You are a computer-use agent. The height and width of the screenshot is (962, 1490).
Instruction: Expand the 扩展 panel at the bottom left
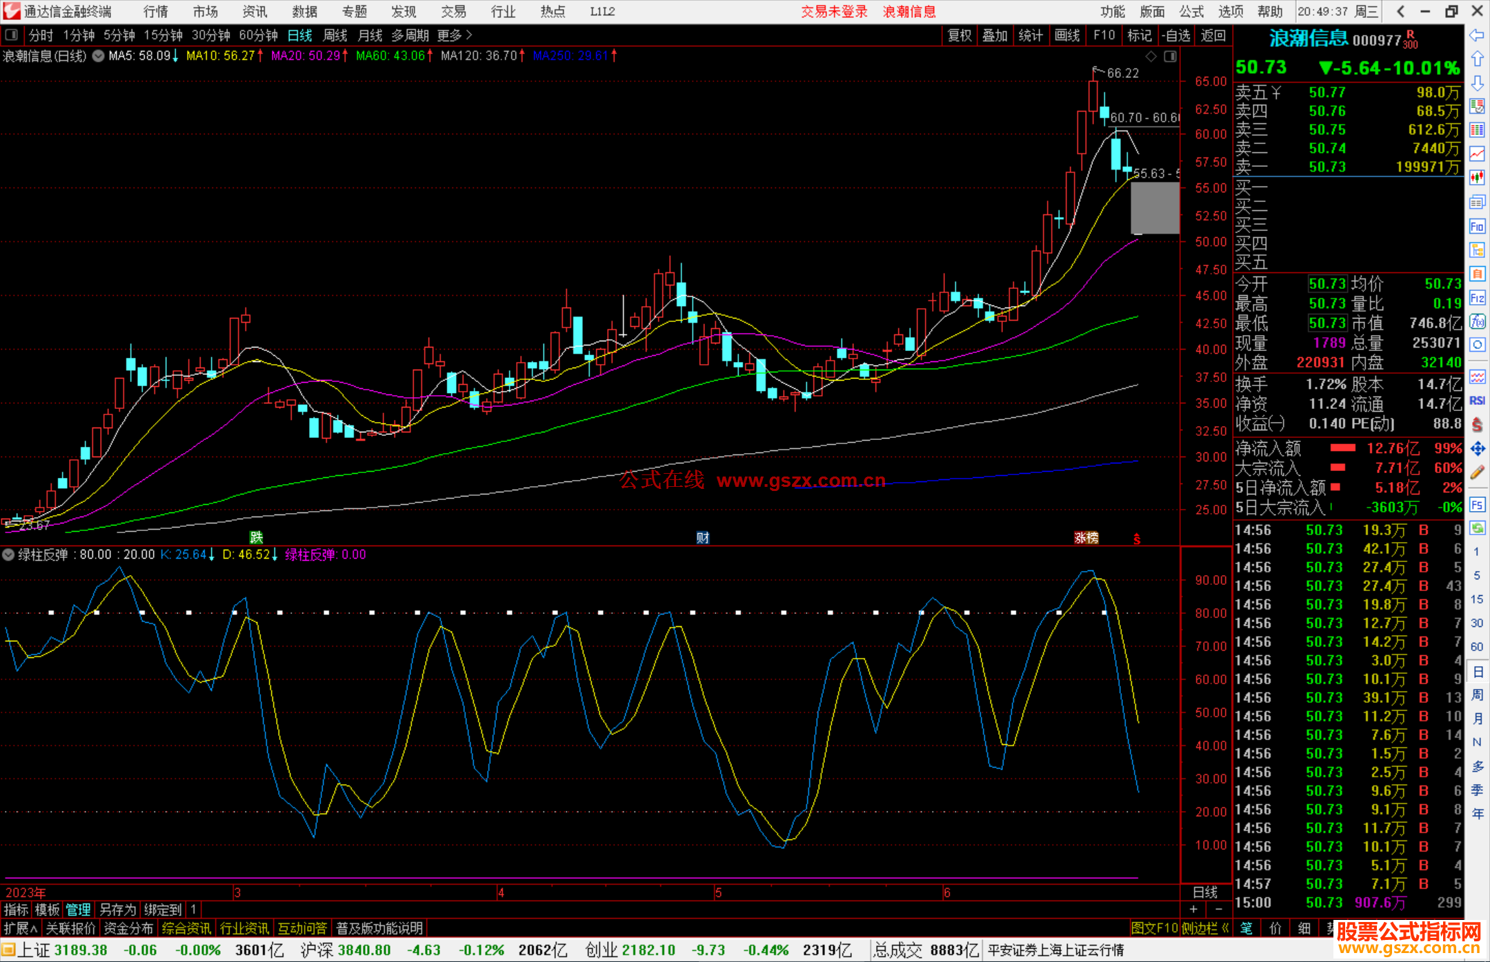point(20,928)
